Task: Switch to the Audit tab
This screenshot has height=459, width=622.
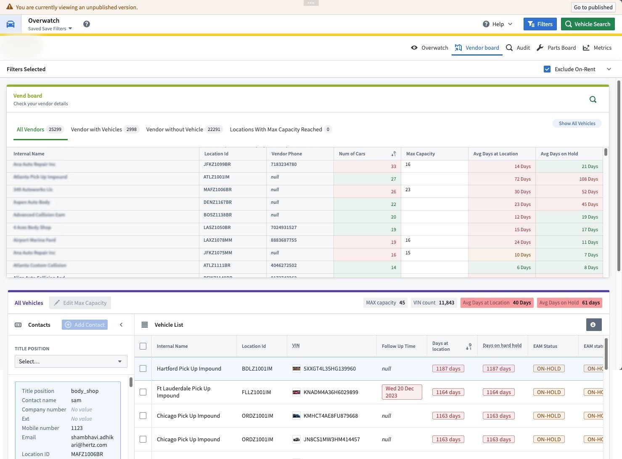Action: click(x=518, y=48)
